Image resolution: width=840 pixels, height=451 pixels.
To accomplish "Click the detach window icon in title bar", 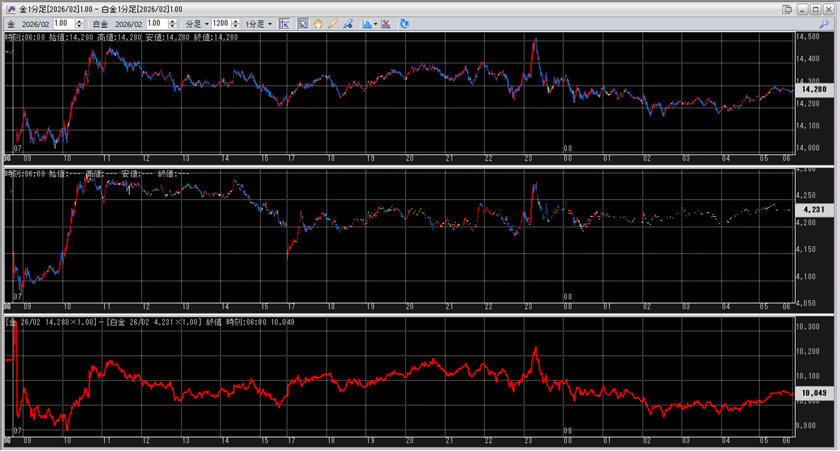I will (x=787, y=9).
